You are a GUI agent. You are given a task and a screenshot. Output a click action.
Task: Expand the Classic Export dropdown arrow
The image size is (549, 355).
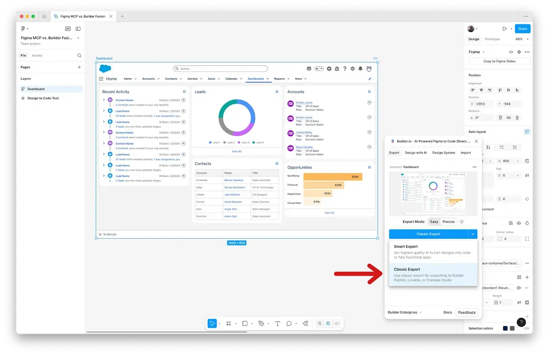(x=473, y=234)
